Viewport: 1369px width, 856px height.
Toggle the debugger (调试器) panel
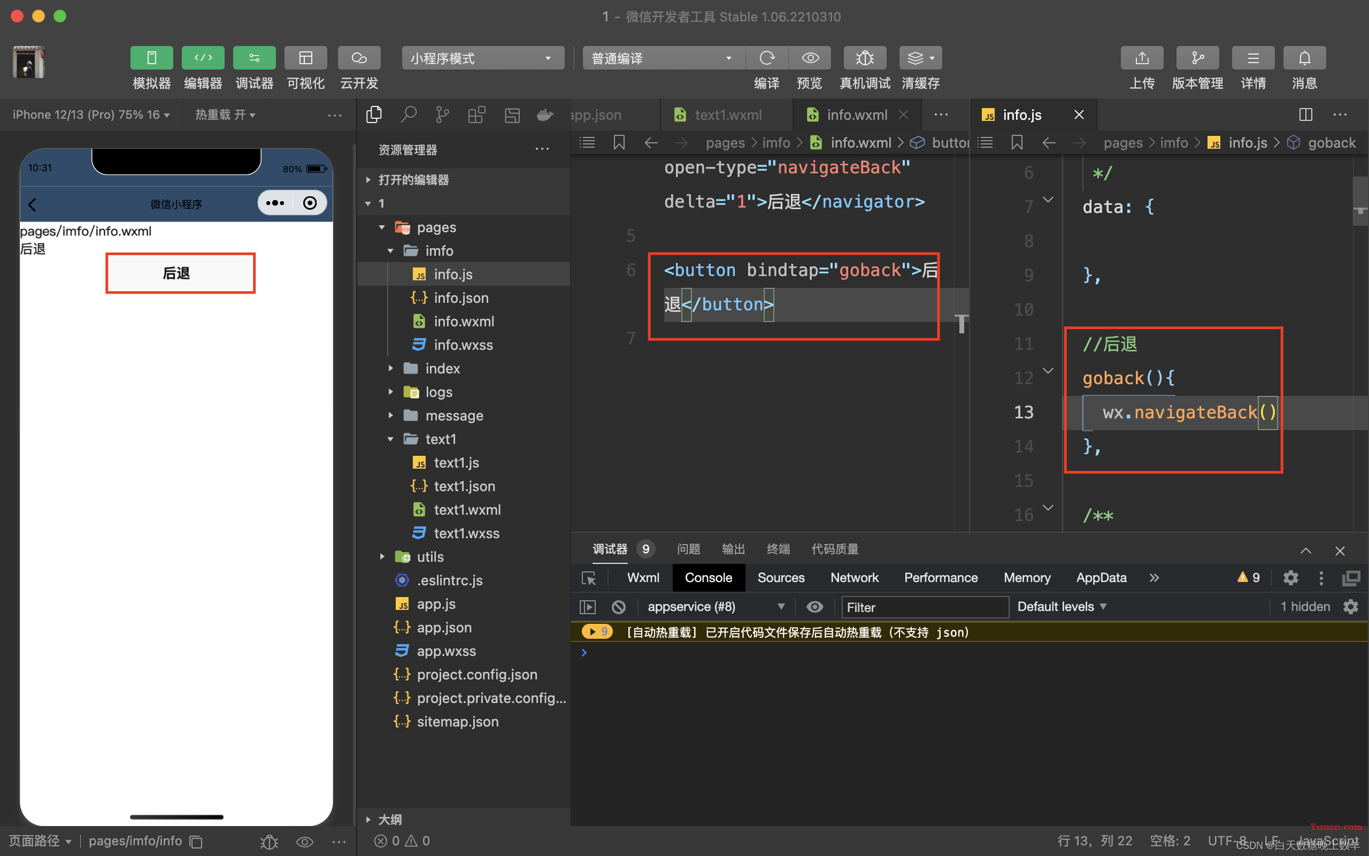[254, 58]
